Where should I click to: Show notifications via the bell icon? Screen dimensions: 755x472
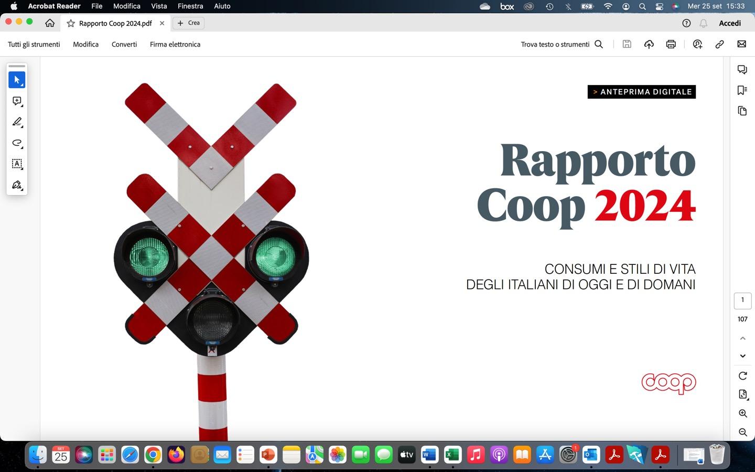pyautogui.click(x=704, y=23)
